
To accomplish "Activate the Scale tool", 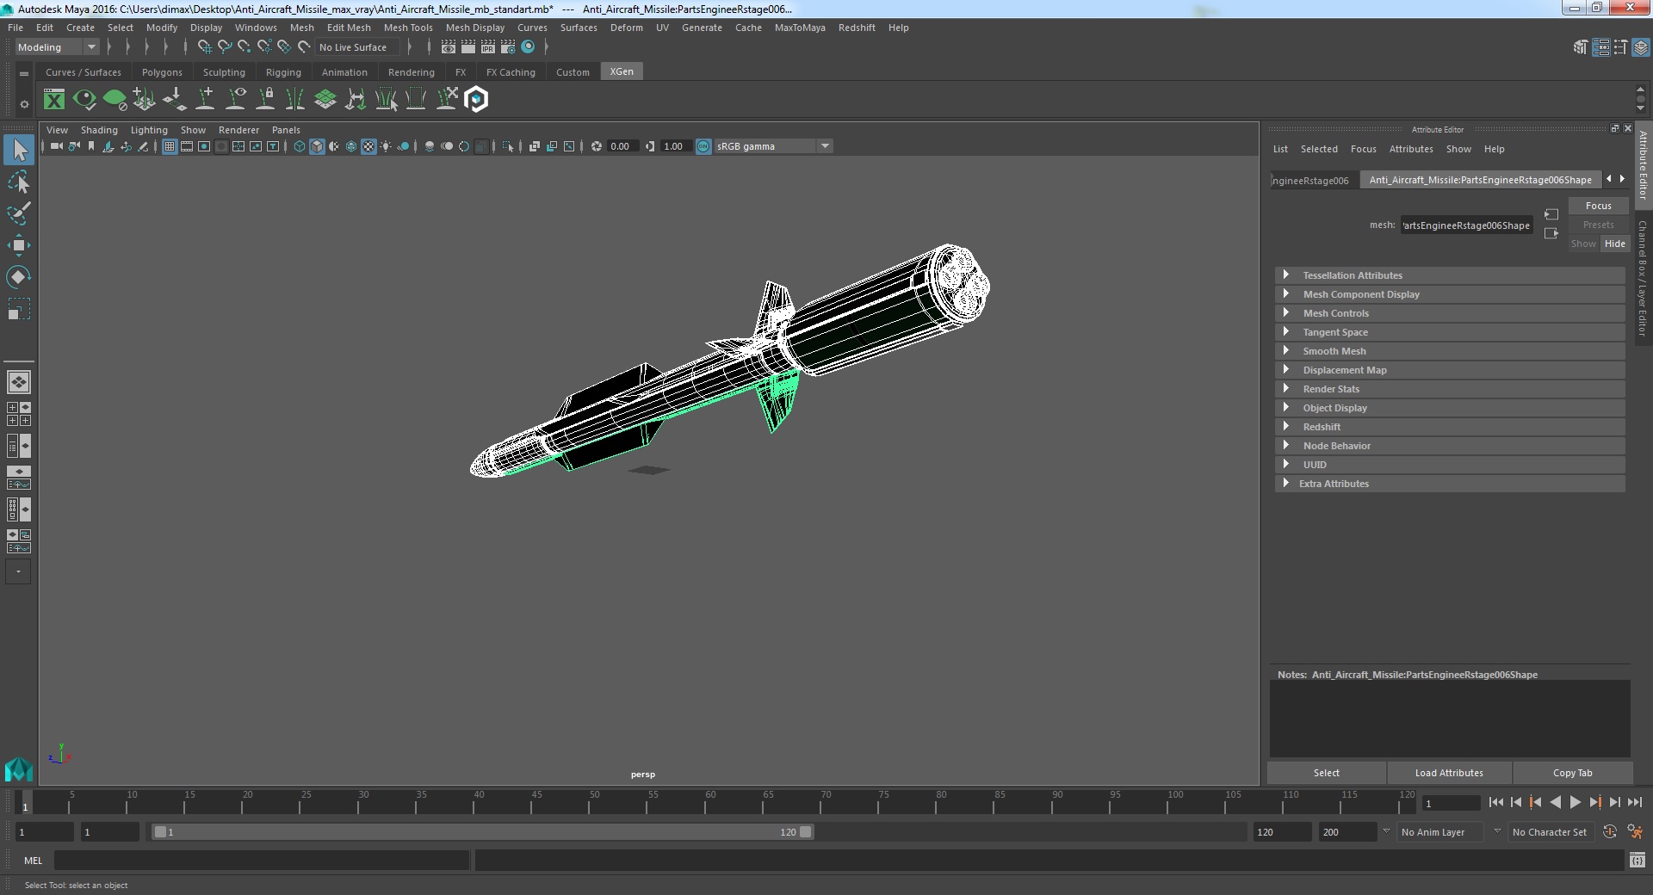I will tap(18, 308).
